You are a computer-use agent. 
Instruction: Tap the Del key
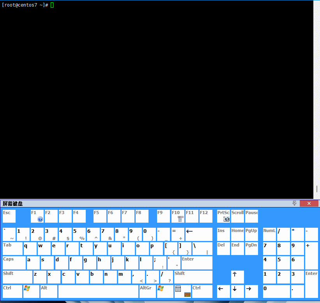[223, 248]
